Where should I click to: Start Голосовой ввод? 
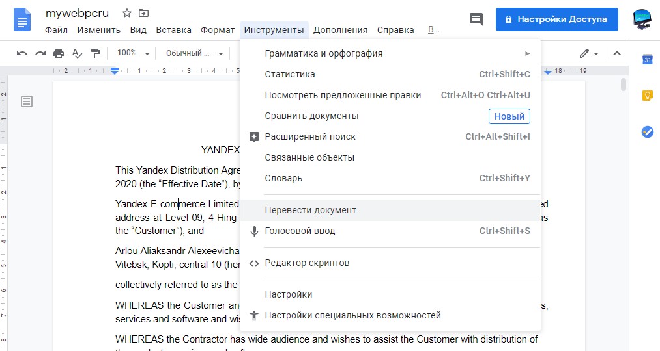[x=390, y=231]
